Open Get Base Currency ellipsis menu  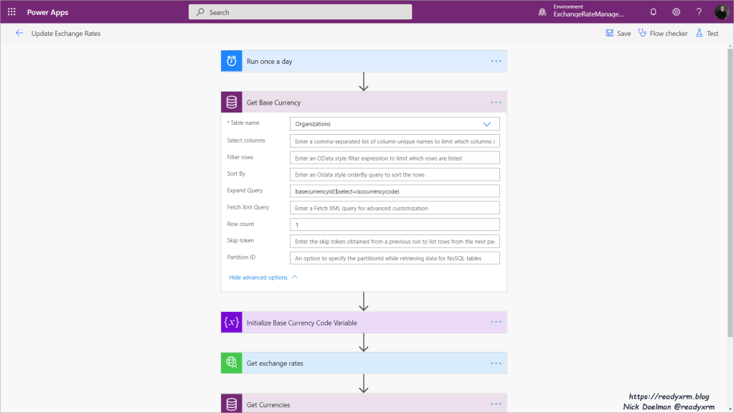[x=496, y=103]
